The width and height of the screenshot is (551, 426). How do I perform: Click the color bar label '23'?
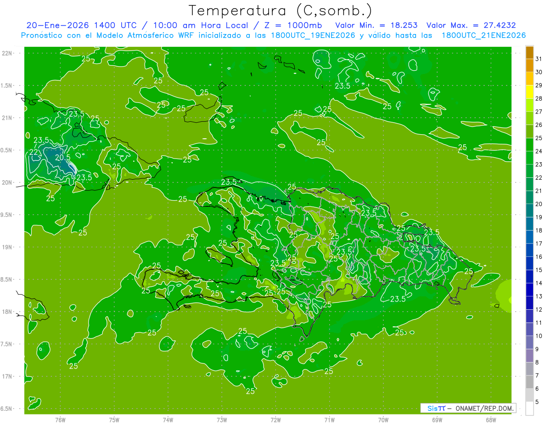coord(539,165)
